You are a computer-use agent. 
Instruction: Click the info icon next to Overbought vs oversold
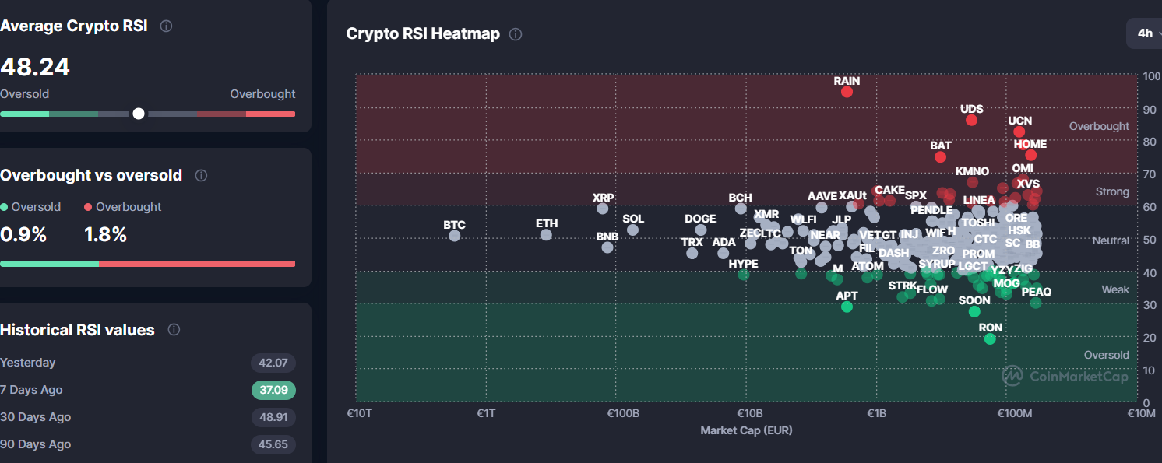[x=201, y=175]
